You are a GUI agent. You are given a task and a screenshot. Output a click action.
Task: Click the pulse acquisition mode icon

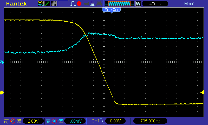[73, 4]
